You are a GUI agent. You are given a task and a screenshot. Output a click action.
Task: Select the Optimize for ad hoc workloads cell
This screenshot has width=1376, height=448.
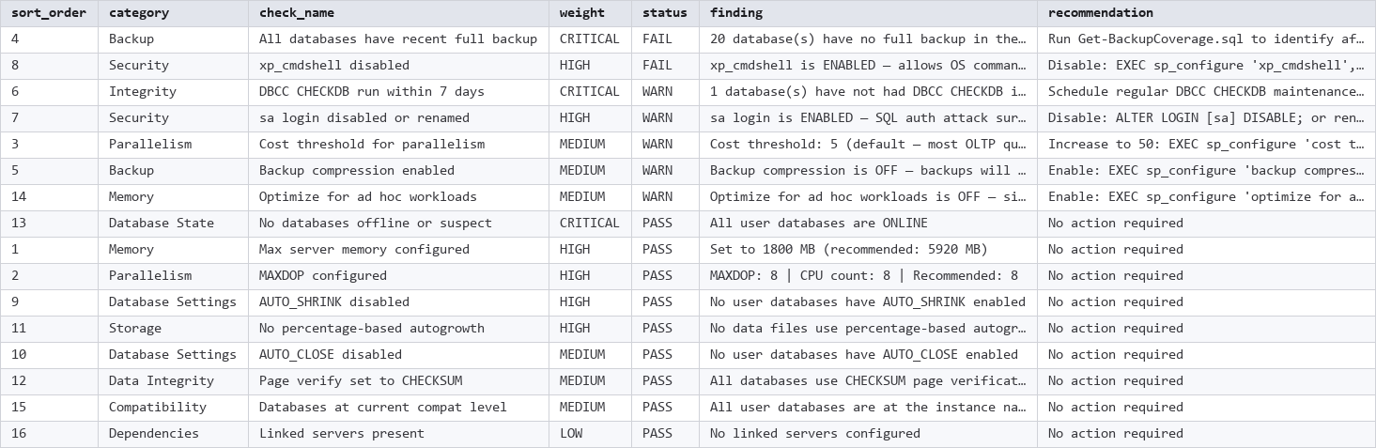398,197
